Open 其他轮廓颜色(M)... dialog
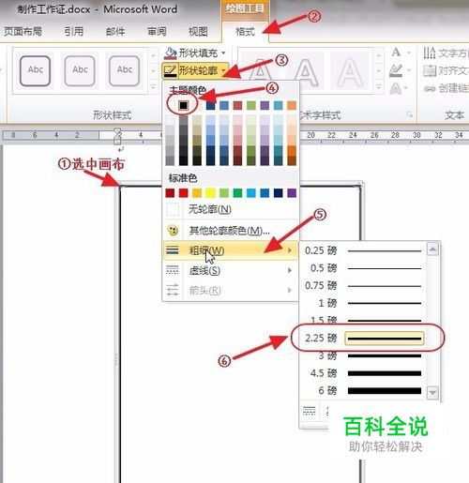This screenshot has height=483, width=469. [x=231, y=231]
